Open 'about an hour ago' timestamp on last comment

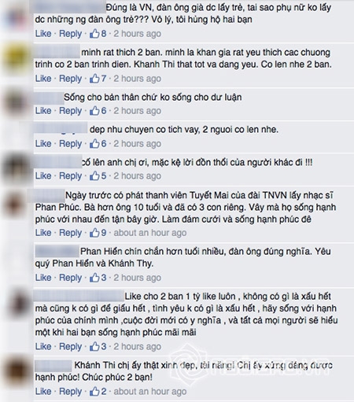pos(150,391)
